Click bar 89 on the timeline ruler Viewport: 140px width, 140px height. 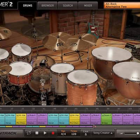(x=108, y=109)
